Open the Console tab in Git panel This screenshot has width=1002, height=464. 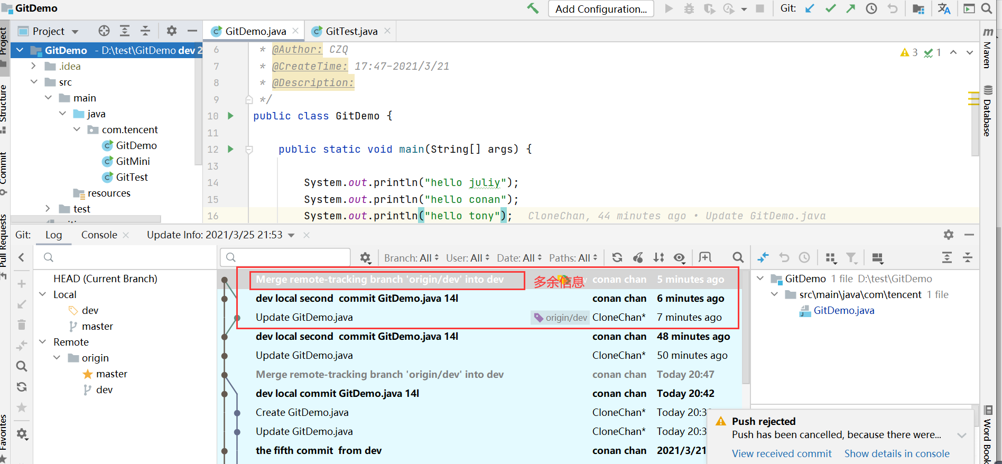(99, 235)
